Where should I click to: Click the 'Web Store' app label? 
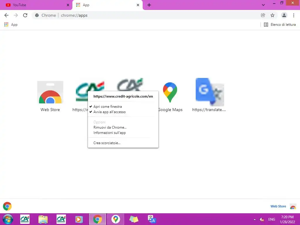(x=50, y=110)
